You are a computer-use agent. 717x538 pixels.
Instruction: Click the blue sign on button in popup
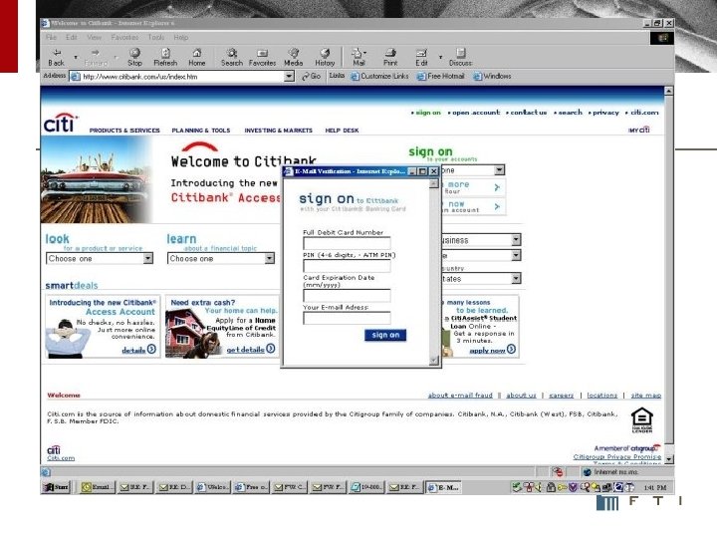click(x=385, y=335)
